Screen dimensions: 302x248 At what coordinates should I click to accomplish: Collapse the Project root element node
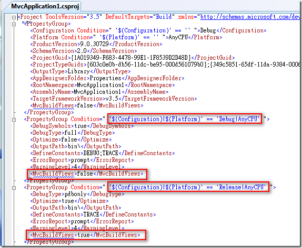tap(14, 17)
